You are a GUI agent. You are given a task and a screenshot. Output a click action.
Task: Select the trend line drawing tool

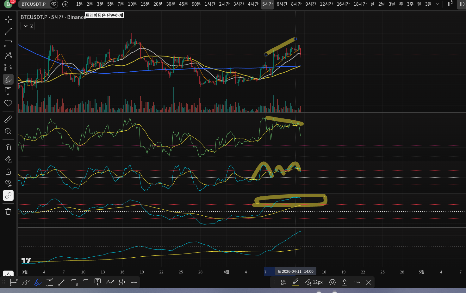click(8, 31)
